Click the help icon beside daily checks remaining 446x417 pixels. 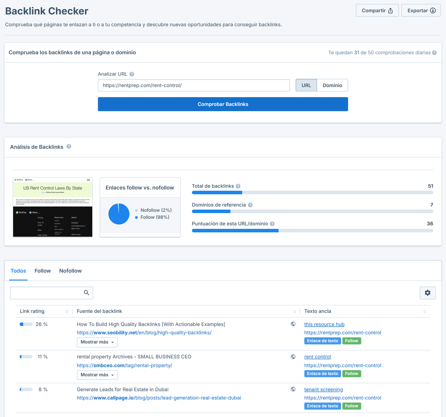tap(434, 53)
